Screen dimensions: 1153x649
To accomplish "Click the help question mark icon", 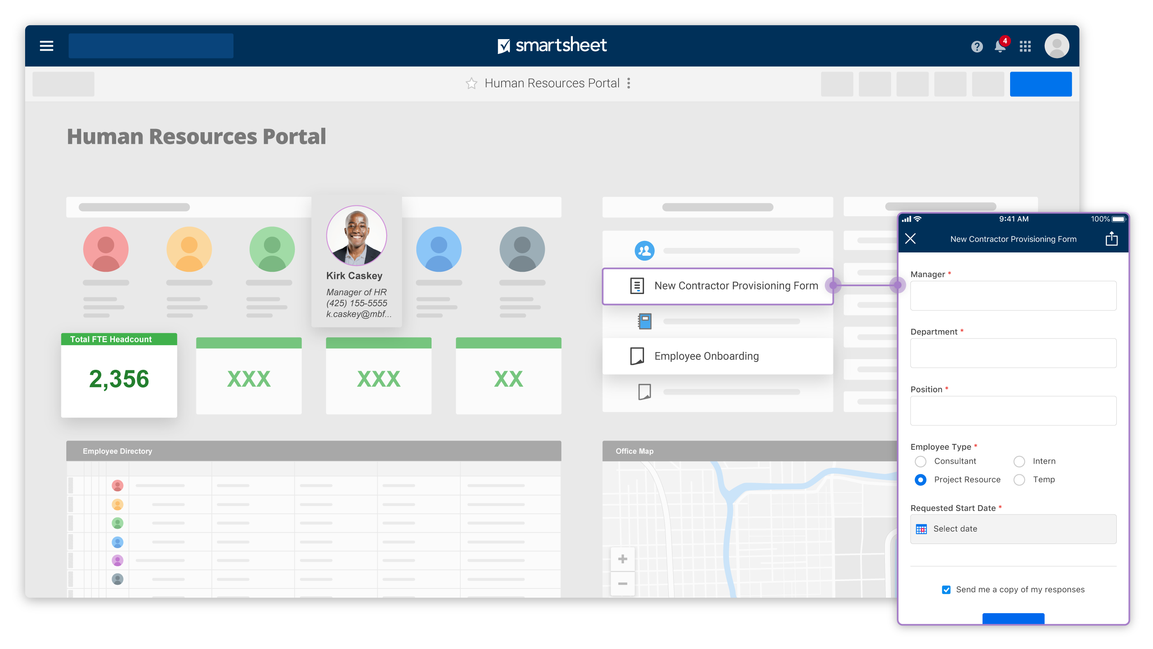I will click(976, 45).
